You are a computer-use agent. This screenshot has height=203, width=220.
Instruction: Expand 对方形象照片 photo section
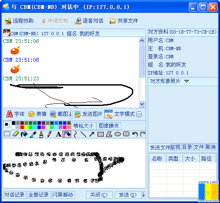(186, 81)
